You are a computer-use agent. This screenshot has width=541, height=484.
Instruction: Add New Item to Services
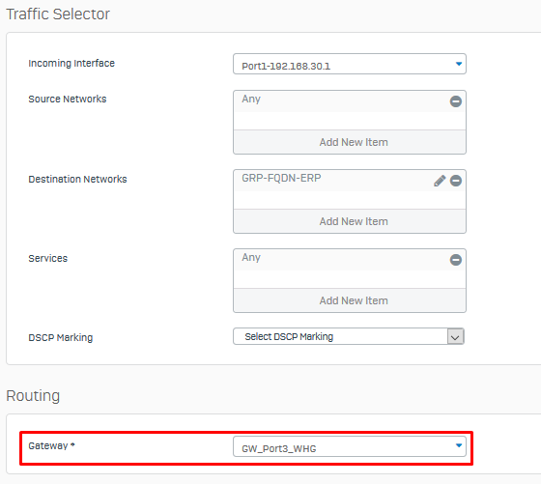point(350,300)
